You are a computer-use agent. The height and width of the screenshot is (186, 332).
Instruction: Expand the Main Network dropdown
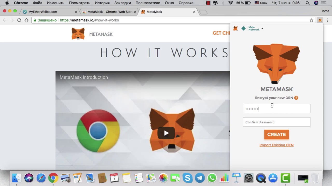[256, 28]
